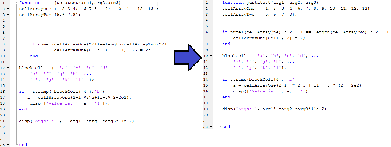Select line number 25 in left editor
Image resolution: width=391 pixels, height=147 pixels.
point(3,145)
